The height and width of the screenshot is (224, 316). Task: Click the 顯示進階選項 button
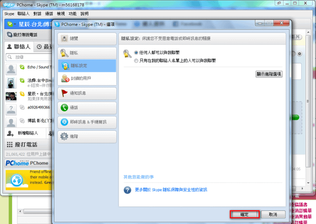click(269, 74)
